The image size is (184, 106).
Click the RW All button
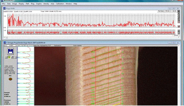167,11
